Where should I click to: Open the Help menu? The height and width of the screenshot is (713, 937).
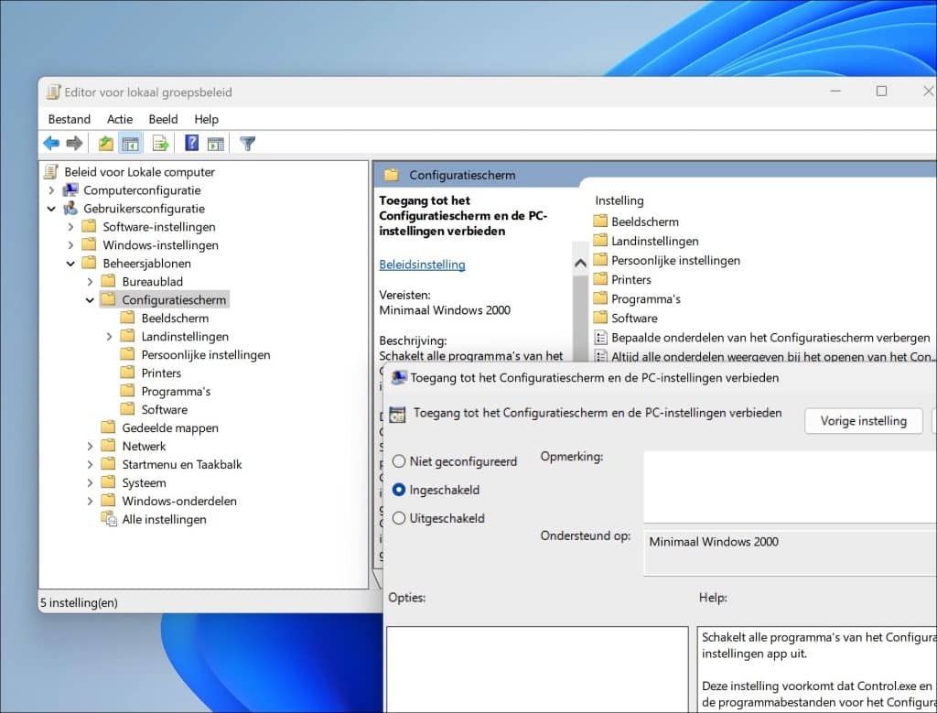(206, 119)
